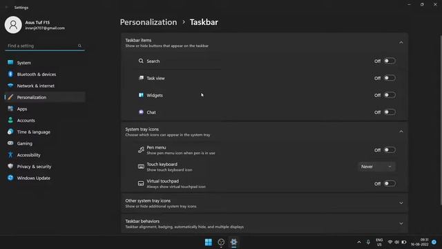Select the Personalization paintbrush icon

pos(10,97)
